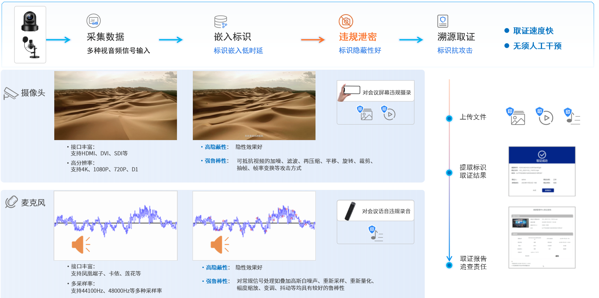The height and width of the screenshot is (298, 599).
Task: Click the orange 违规泄密 no-camera icon
Action: click(346, 22)
